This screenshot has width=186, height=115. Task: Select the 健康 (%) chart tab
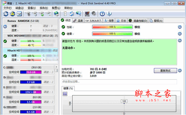(68, 88)
